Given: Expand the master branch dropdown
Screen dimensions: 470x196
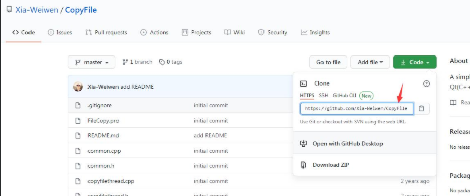Looking at the screenshot, I should (x=92, y=62).
